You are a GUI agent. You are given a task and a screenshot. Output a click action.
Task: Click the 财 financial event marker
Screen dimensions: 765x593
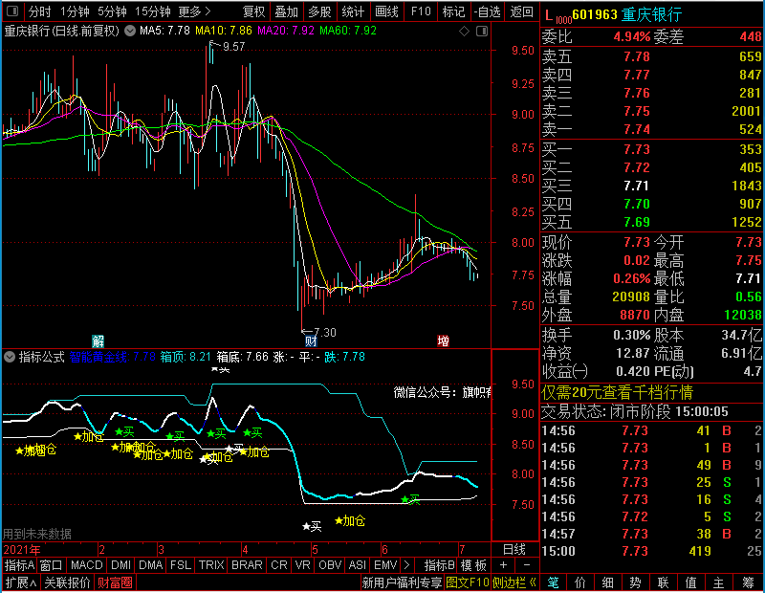[x=311, y=340]
